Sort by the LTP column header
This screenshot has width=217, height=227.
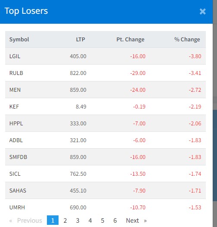pos(81,39)
